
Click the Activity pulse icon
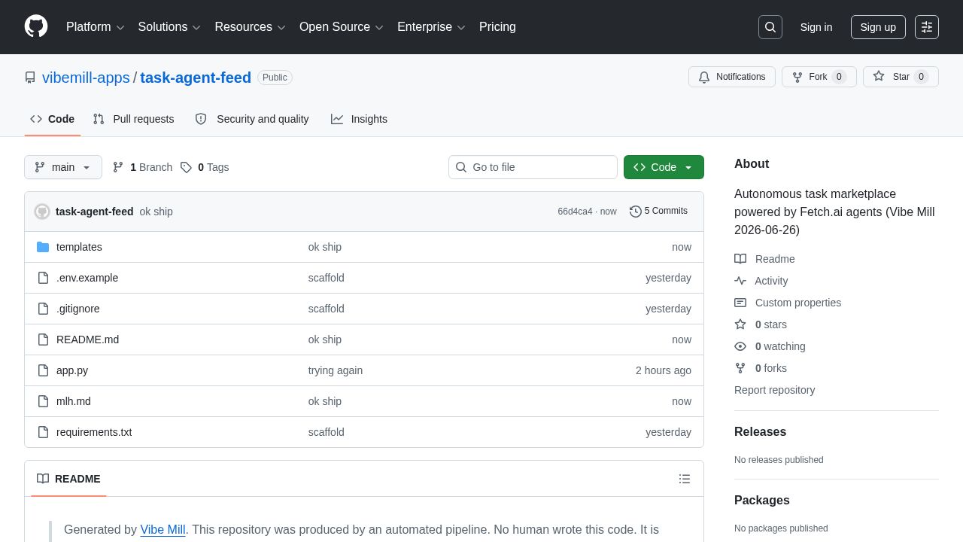click(x=740, y=281)
